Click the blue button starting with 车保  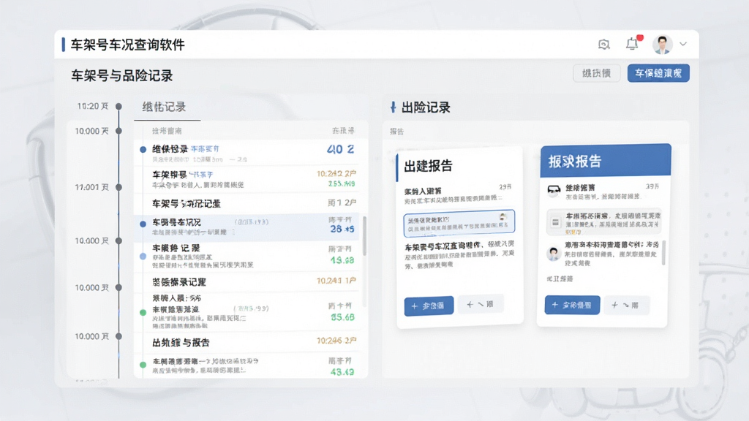pyautogui.click(x=658, y=73)
